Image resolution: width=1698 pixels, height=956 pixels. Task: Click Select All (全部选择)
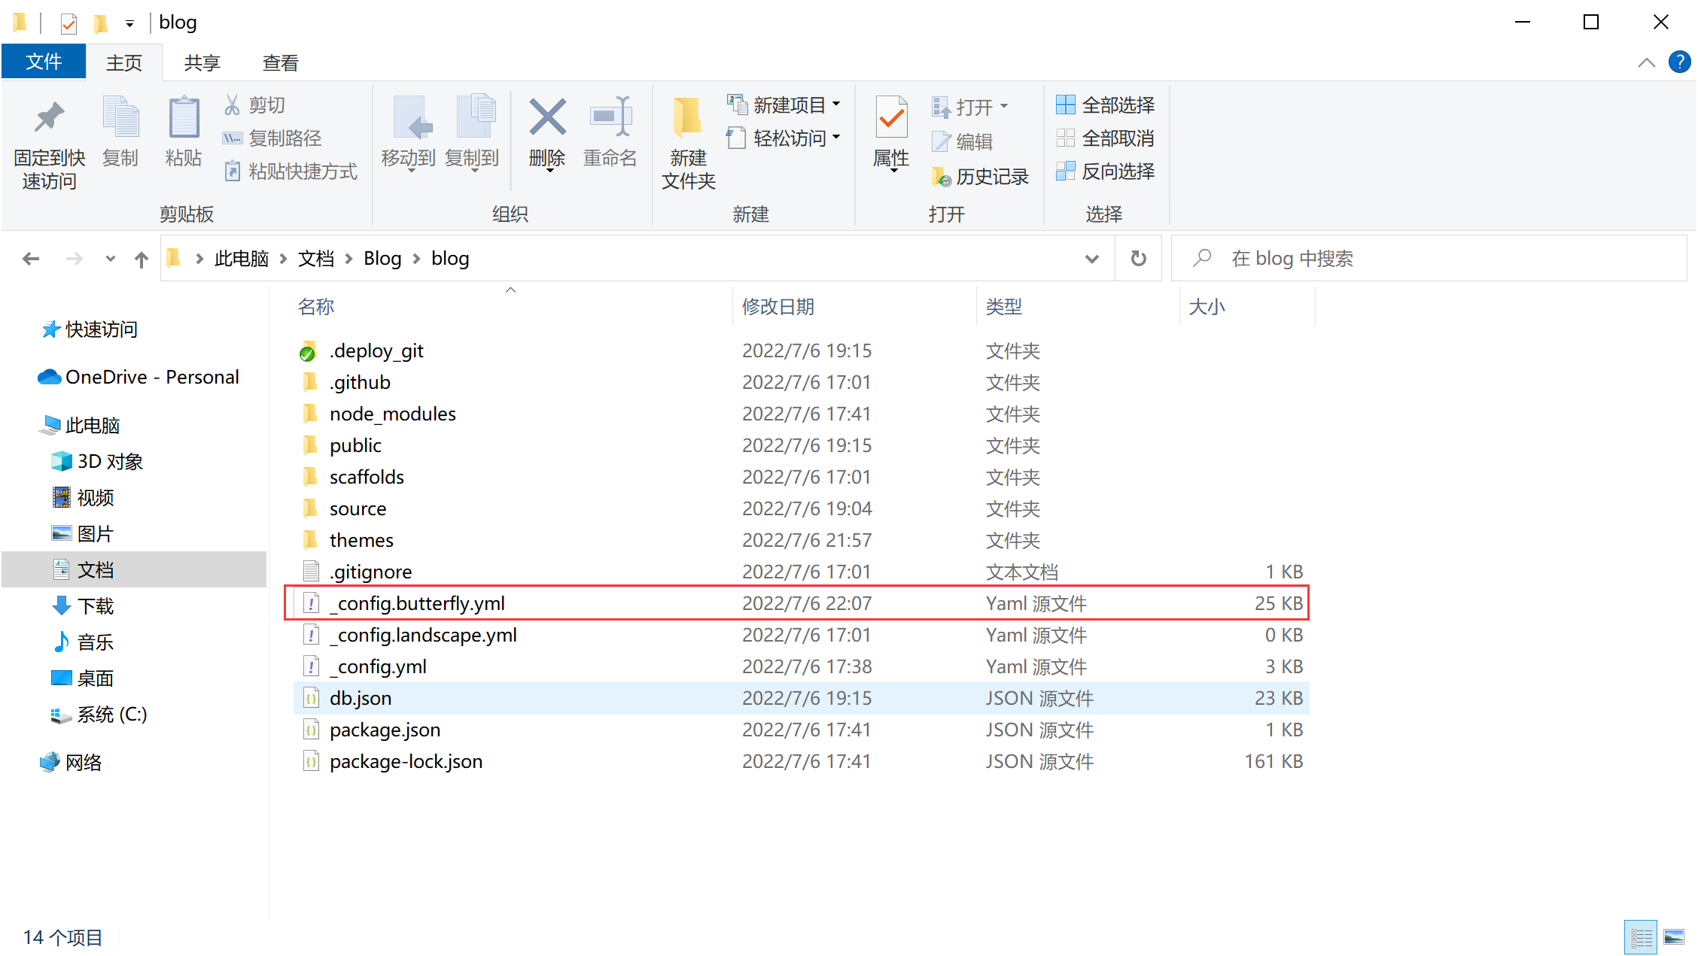click(1106, 105)
